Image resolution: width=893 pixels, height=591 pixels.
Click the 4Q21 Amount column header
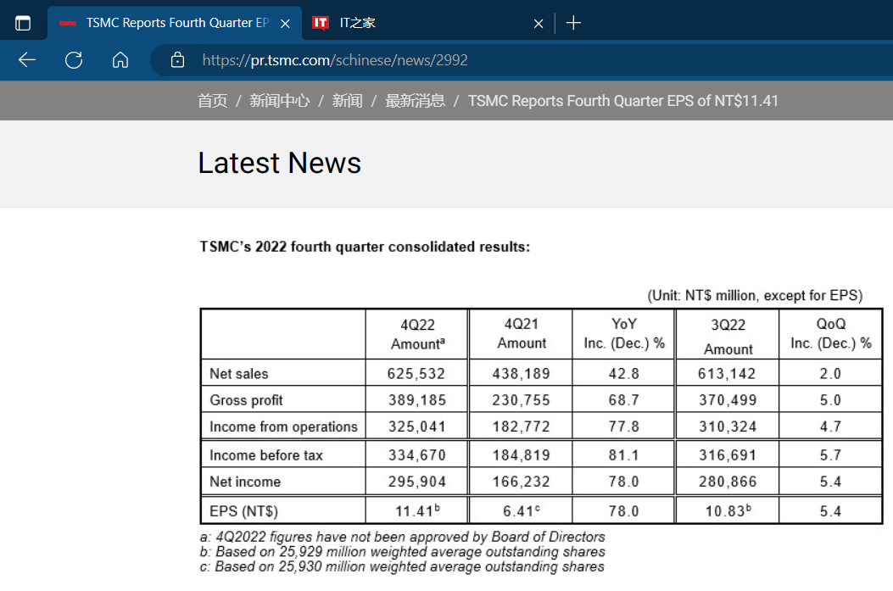click(x=521, y=333)
